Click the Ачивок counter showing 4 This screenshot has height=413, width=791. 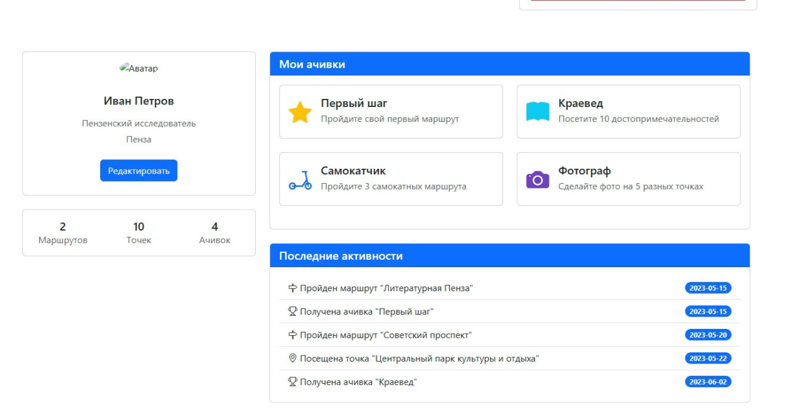[214, 233]
